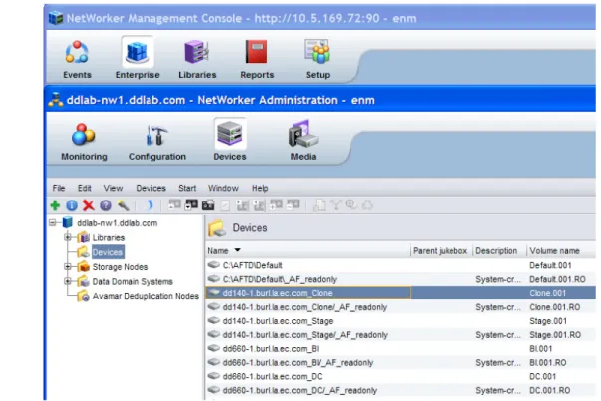Click volume name BI.001.RO

click(548, 363)
